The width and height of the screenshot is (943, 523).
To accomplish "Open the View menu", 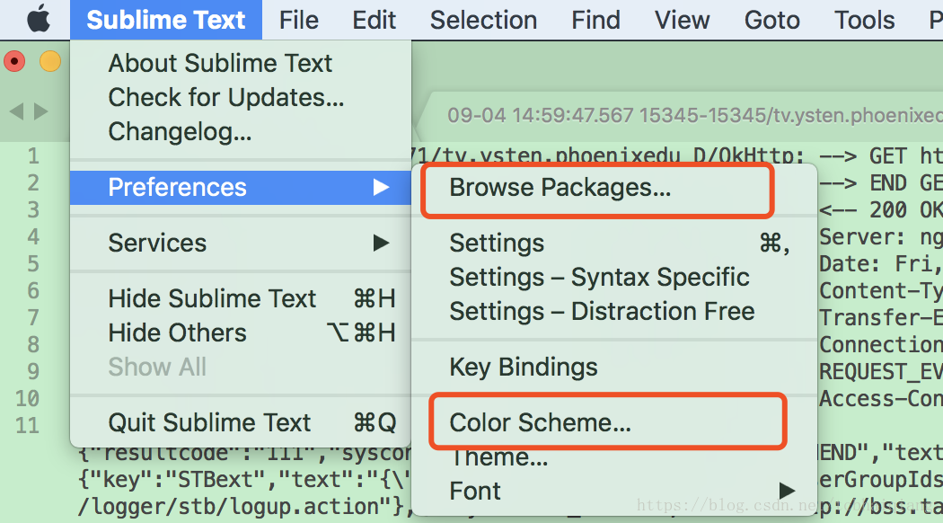I will 682,20.
